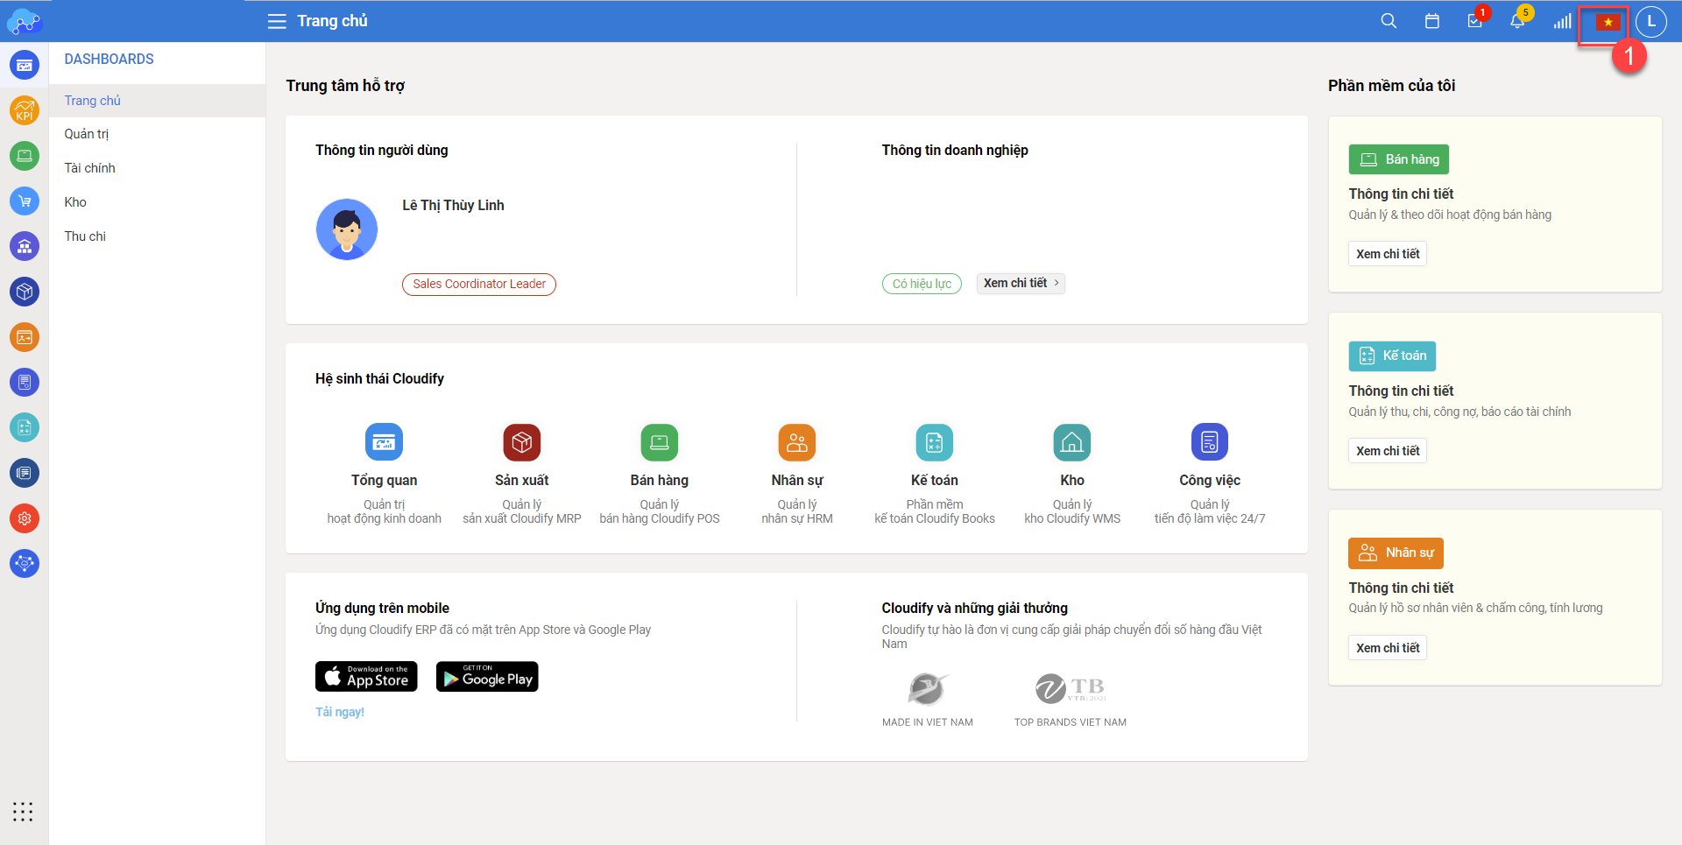The height and width of the screenshot is (845, 1682).
Task: Open the Kế toán ecosystem icon
Action: pos(935,442)
